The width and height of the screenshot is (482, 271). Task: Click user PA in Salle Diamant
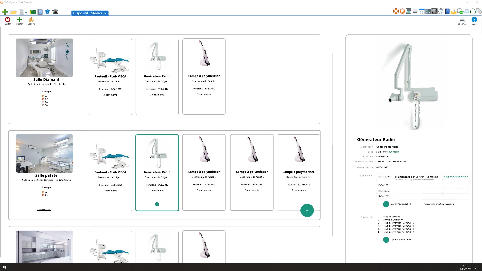(45, 102)
